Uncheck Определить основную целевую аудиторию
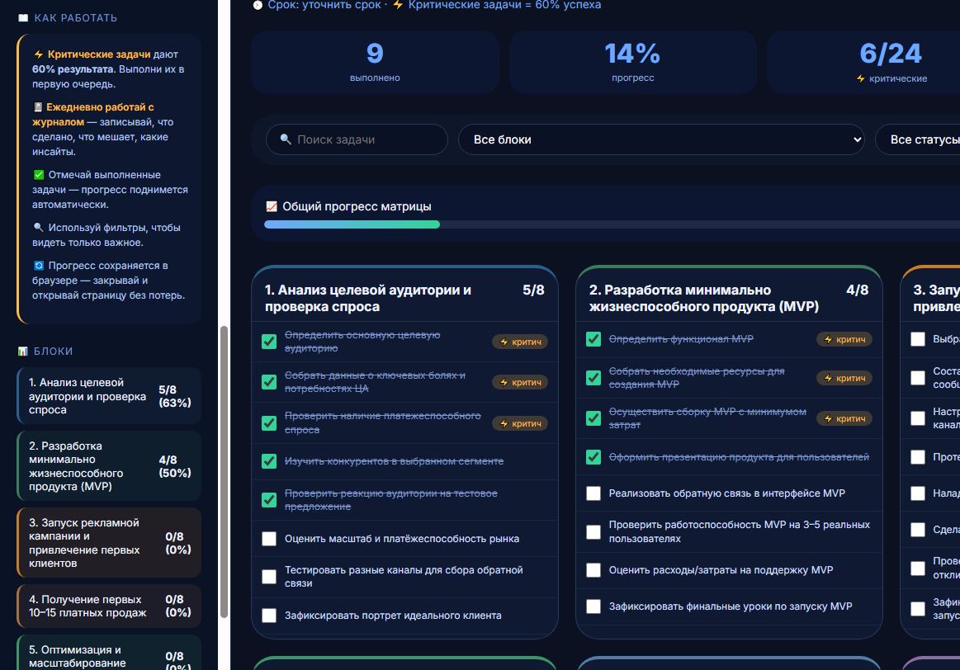Screen dimensions: 960x670 (269, 342)
